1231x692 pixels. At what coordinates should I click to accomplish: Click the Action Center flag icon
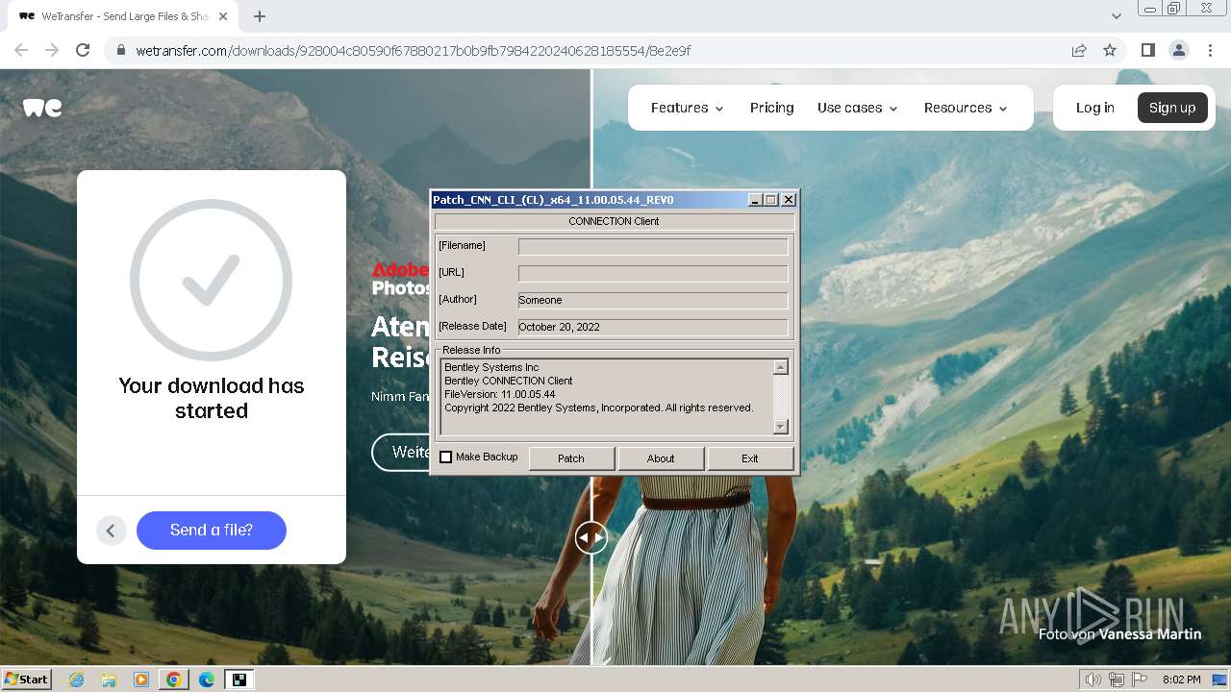pyautogui.click(x=1140, y=680)
